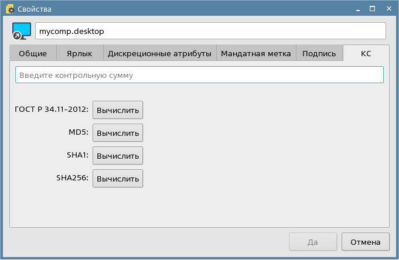Click the mycomp.desktop filename field
Image resolution: width=399 pixels, height=260 pixels.
(210, 31)
